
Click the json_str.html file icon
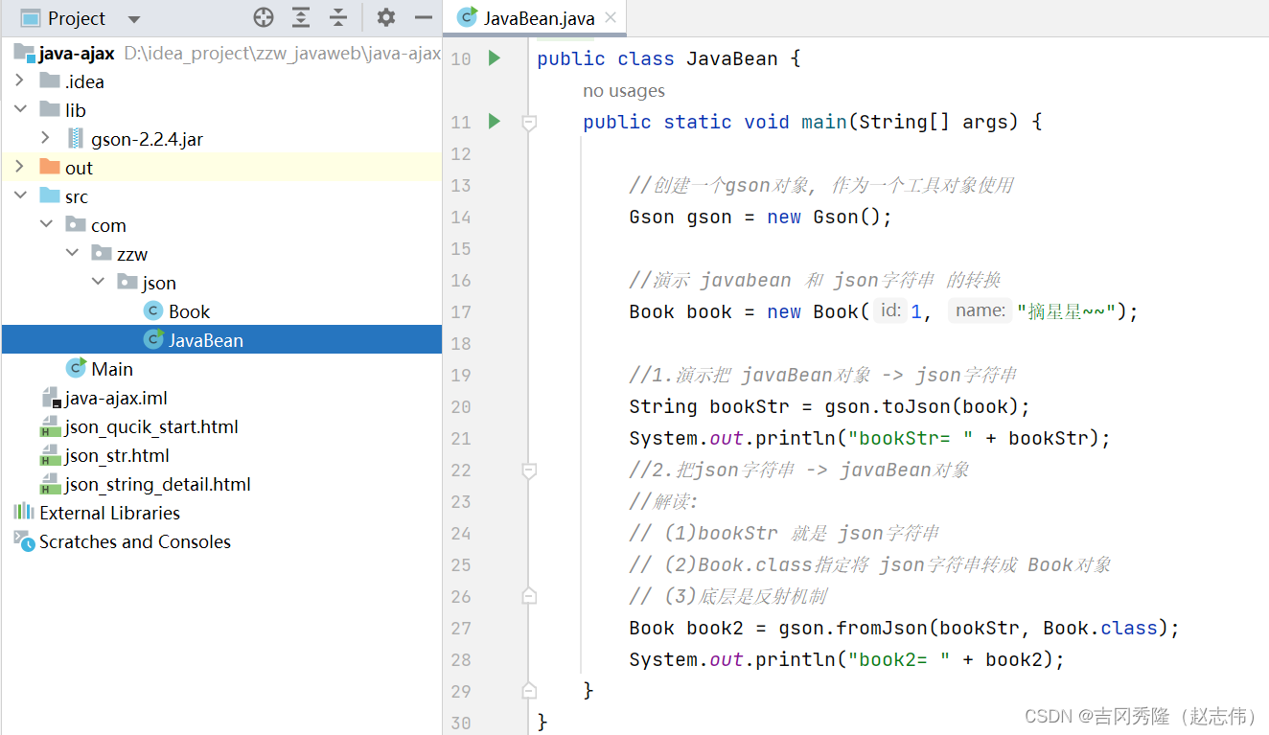[x=51, y=455]
